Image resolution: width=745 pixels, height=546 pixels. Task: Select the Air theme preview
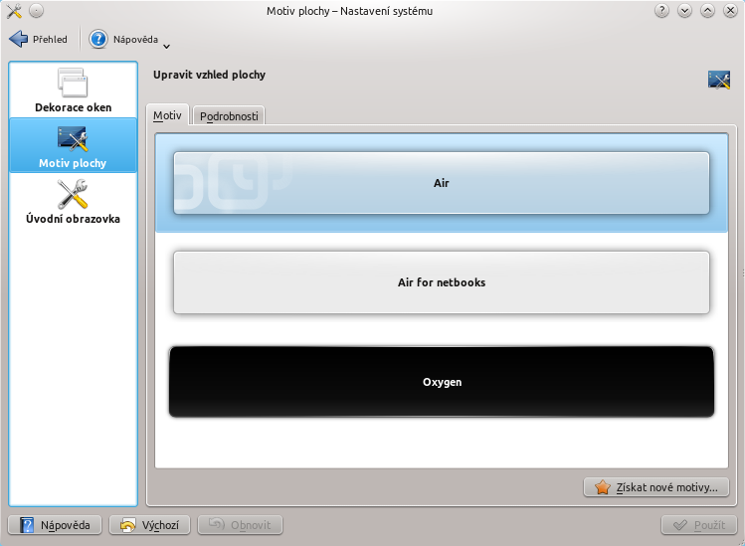tap(442, 183)
